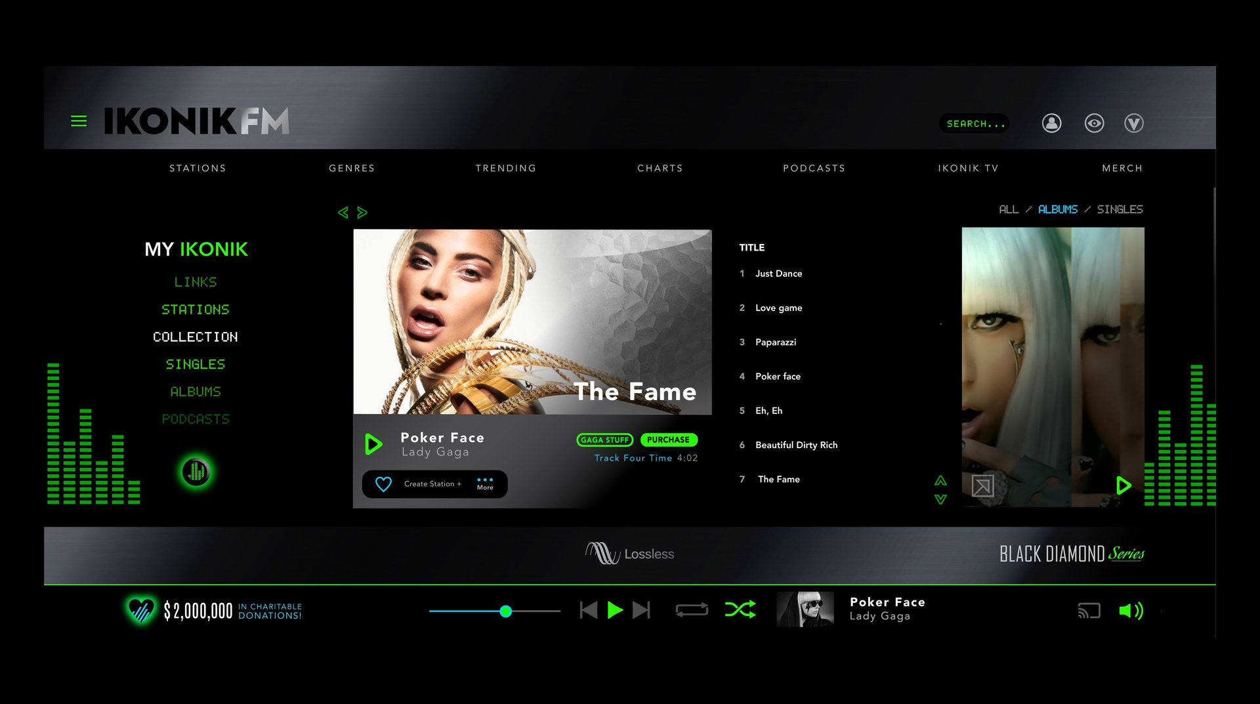The width and height of the screenshot is (1260, 704).
Task: Click the Purchase button
Action: [x=669, y=440]
